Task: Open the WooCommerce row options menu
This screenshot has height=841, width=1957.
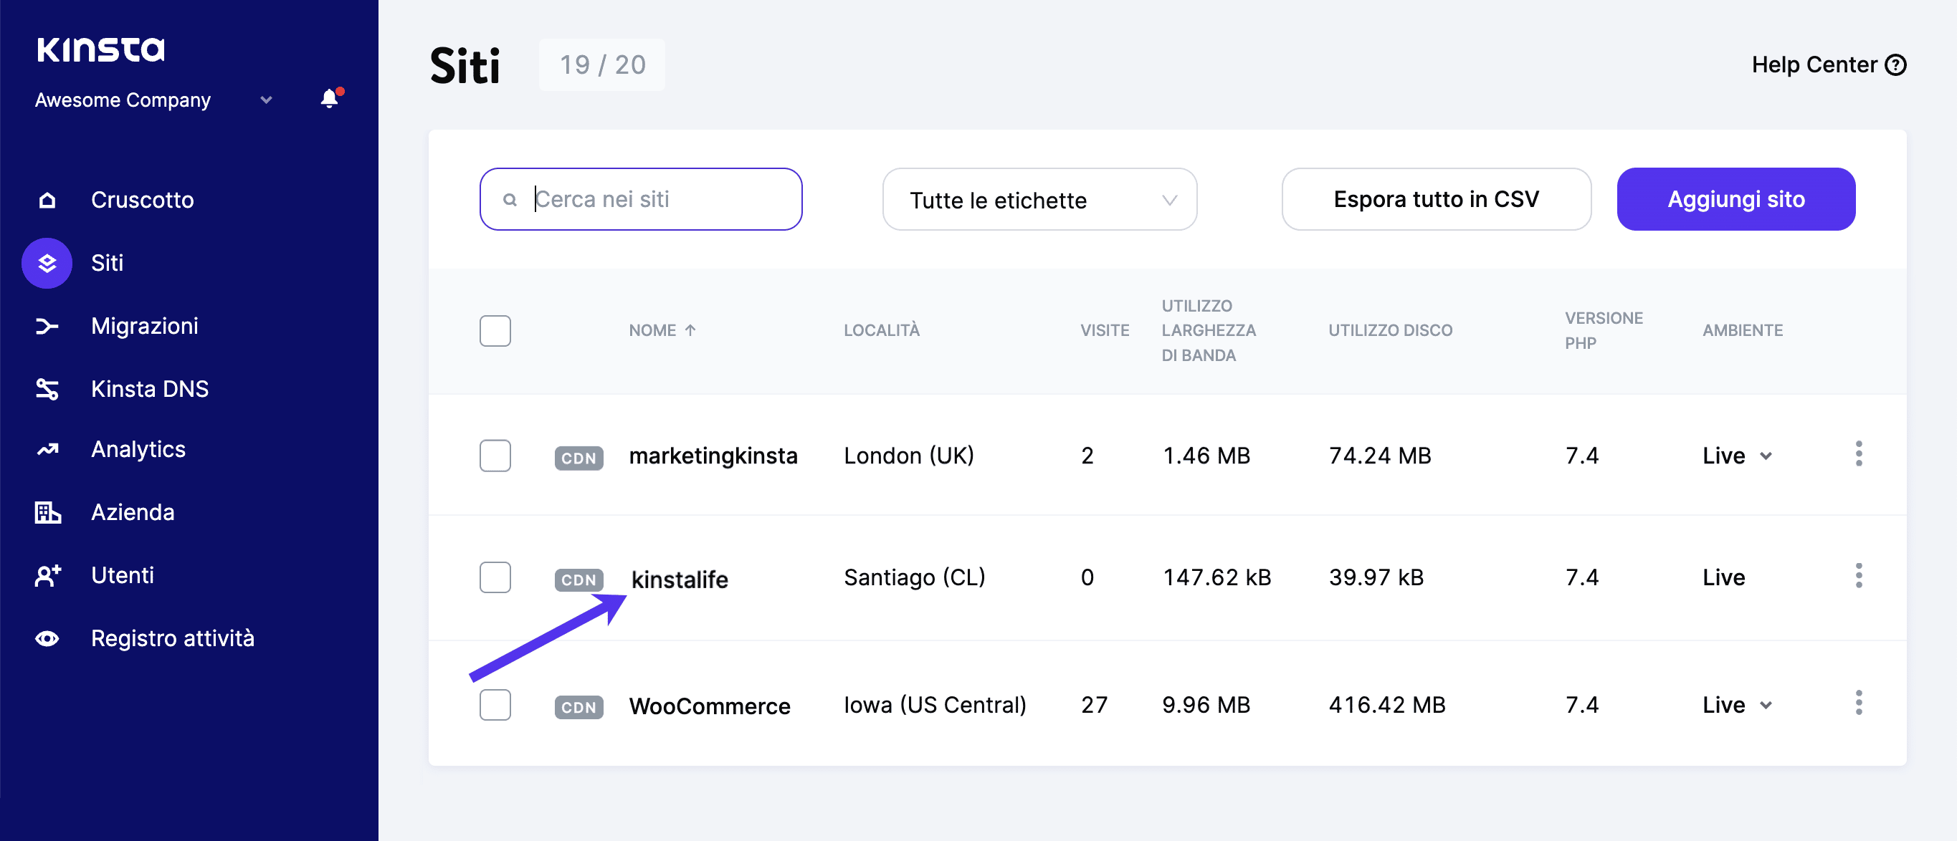Action: tap(1859, 703)
